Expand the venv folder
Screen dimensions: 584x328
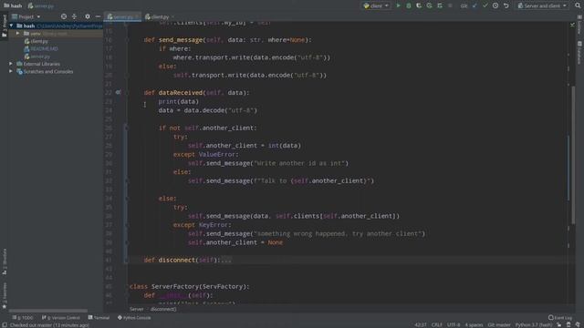17,34
